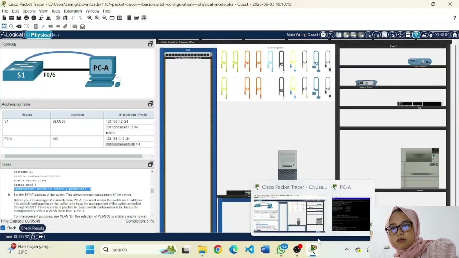Click the Fast Forward Time button
The image size is (459, 258).
[x=41, y=236]
